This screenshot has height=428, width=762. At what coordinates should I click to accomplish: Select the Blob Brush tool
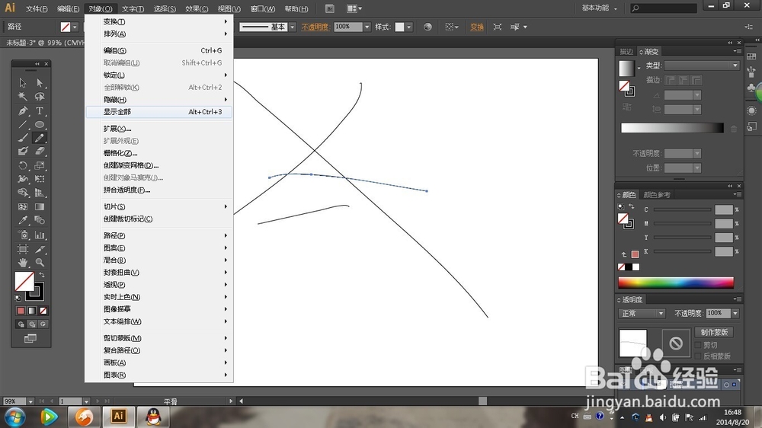coord(23,152)
